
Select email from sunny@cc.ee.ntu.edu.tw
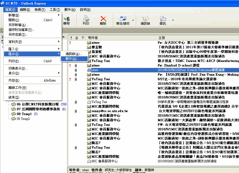[x=110, y=111]
